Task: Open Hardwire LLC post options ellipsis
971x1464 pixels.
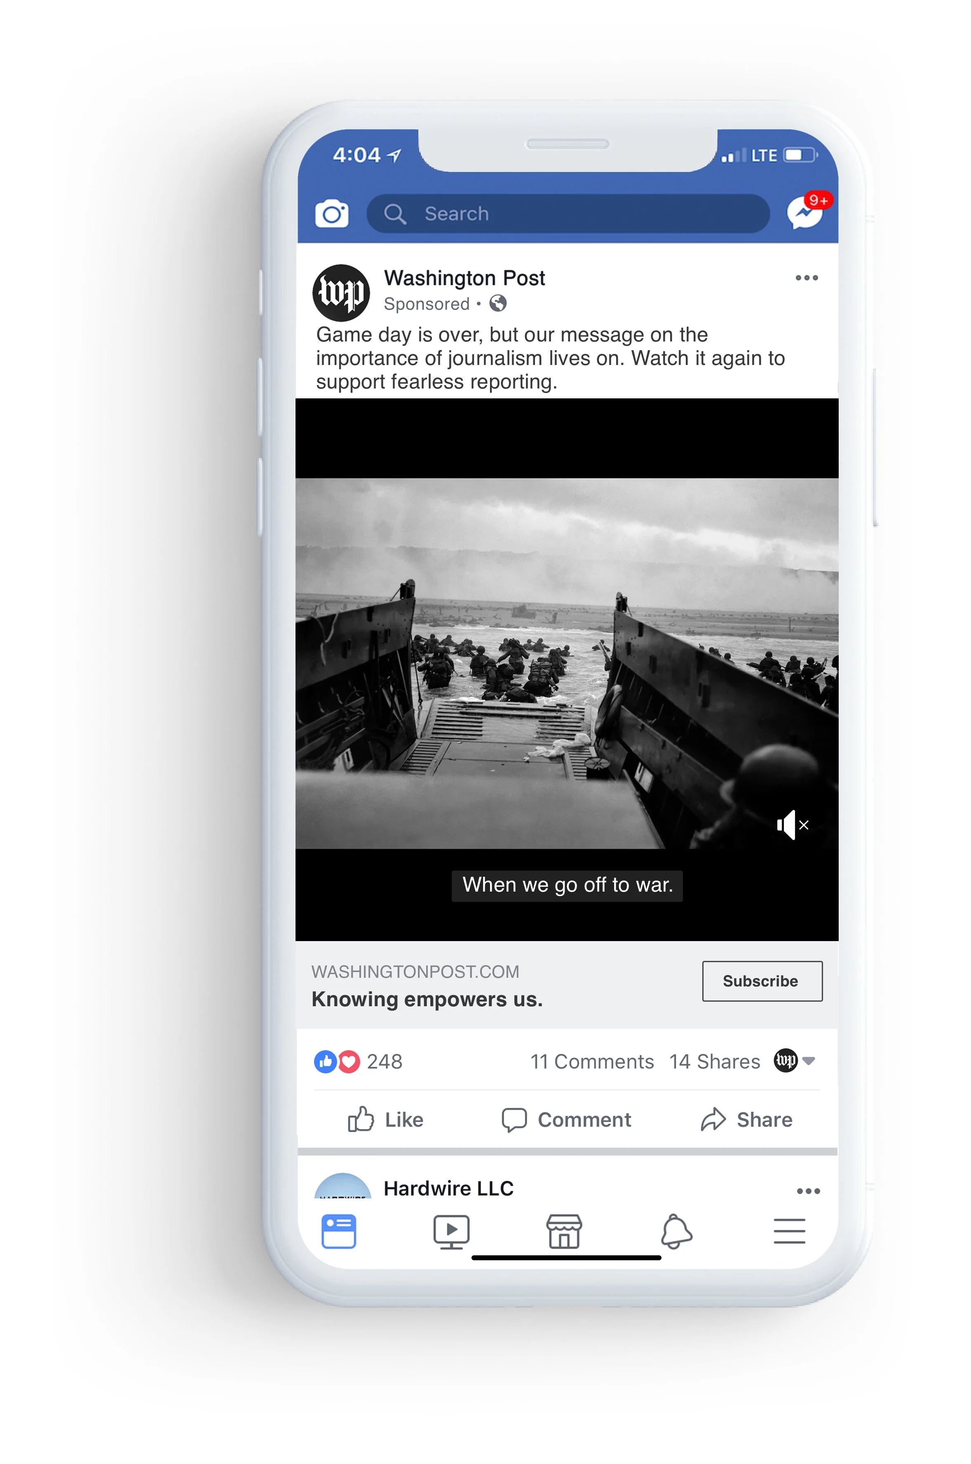Action: [x=808, y=1191]
